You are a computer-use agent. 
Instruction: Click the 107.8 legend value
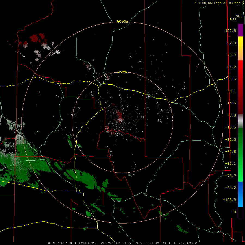(x=231, y=30)
